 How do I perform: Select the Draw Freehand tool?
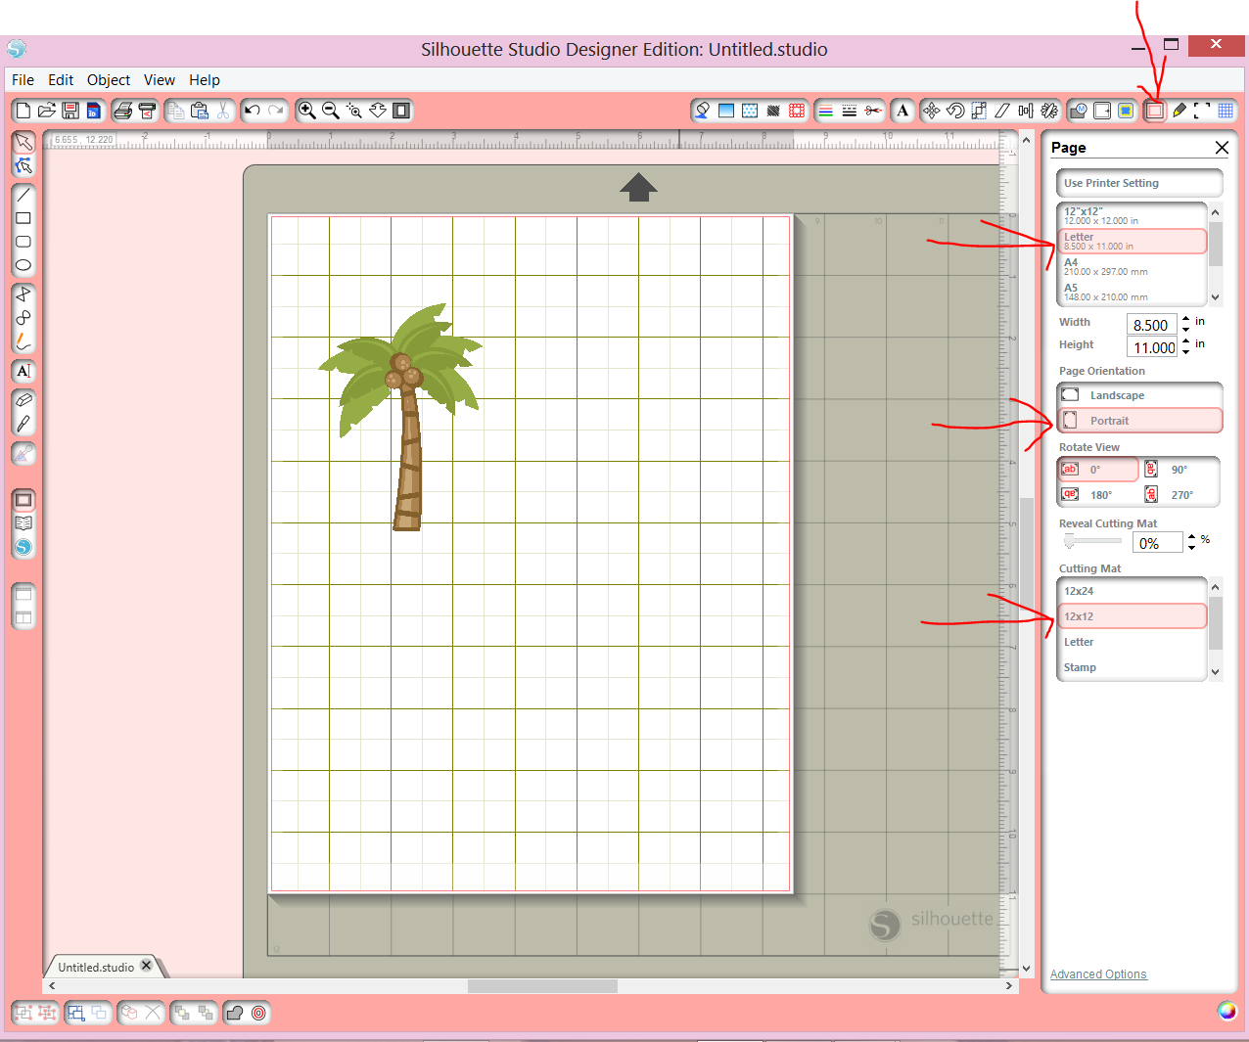point(23,341)
